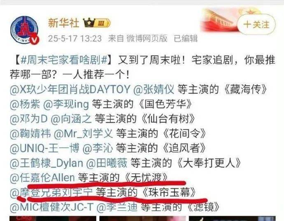Open the 新华社 account name link
This screenshot has width=284, height=221.
(63, 23)
